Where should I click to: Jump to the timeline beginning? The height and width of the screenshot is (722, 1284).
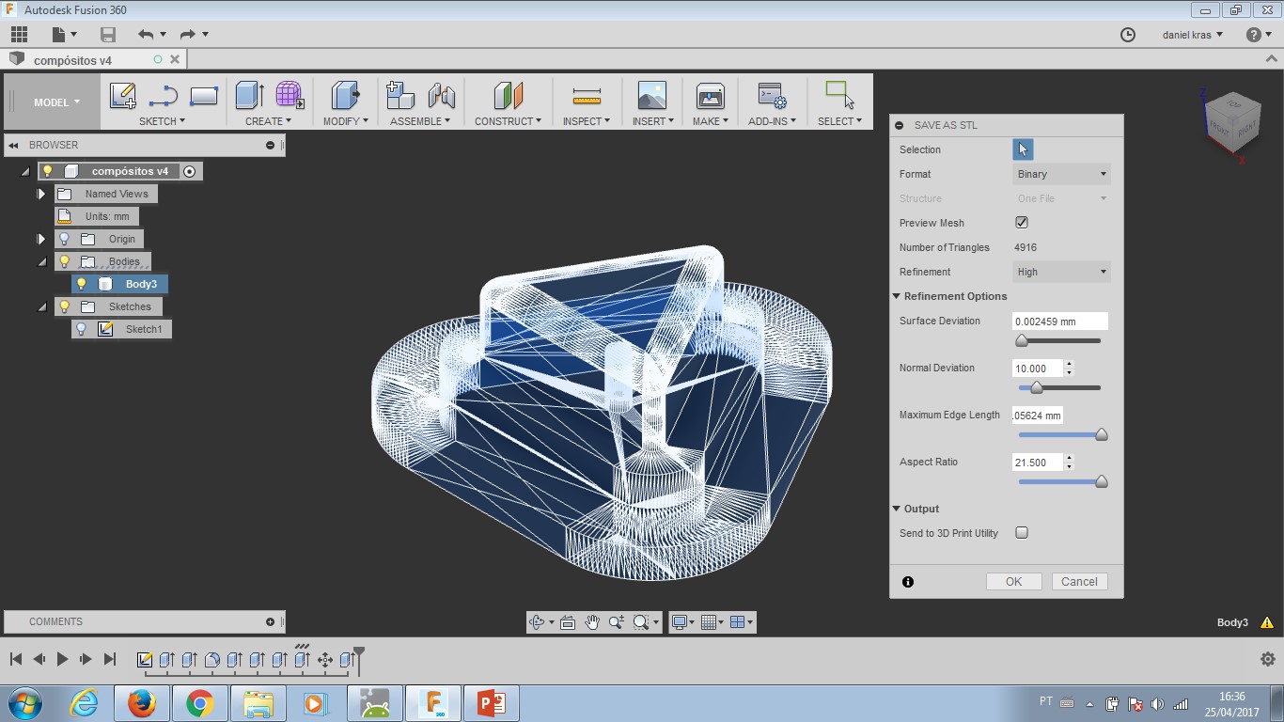(x=16, y=659)
